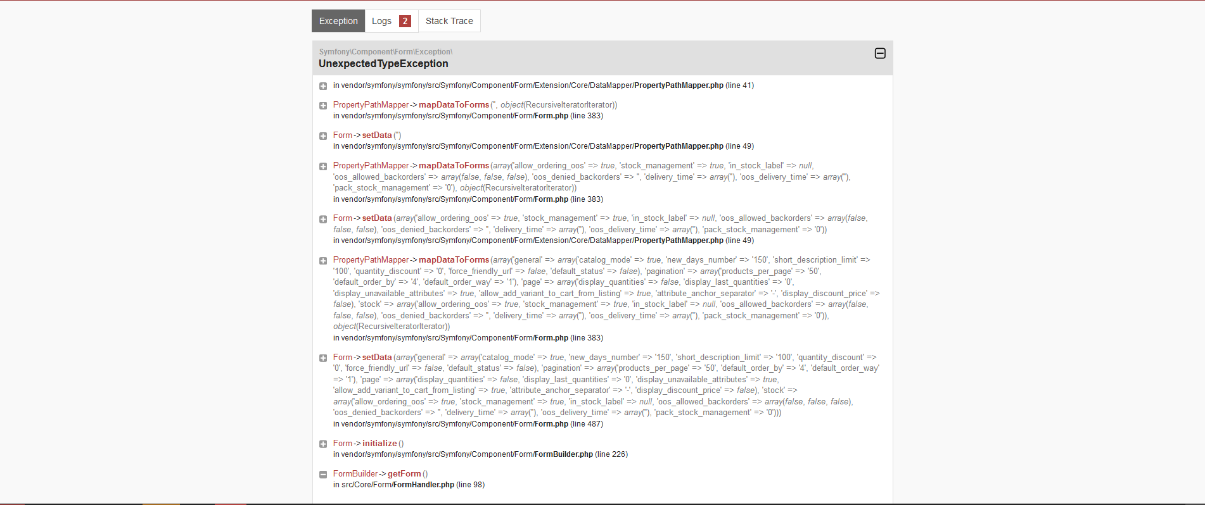Click the getForm method name

point(404,474)
